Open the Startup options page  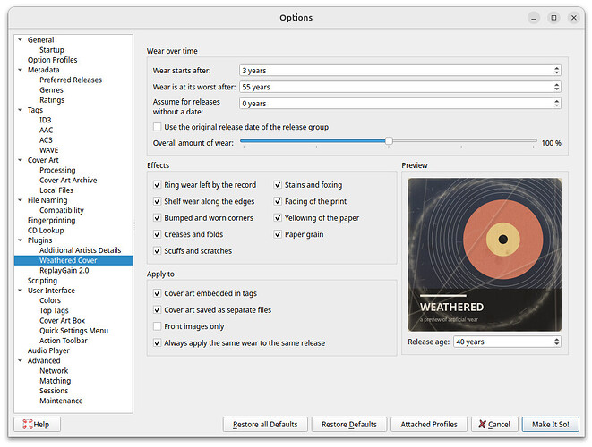(x=52, y=50)
